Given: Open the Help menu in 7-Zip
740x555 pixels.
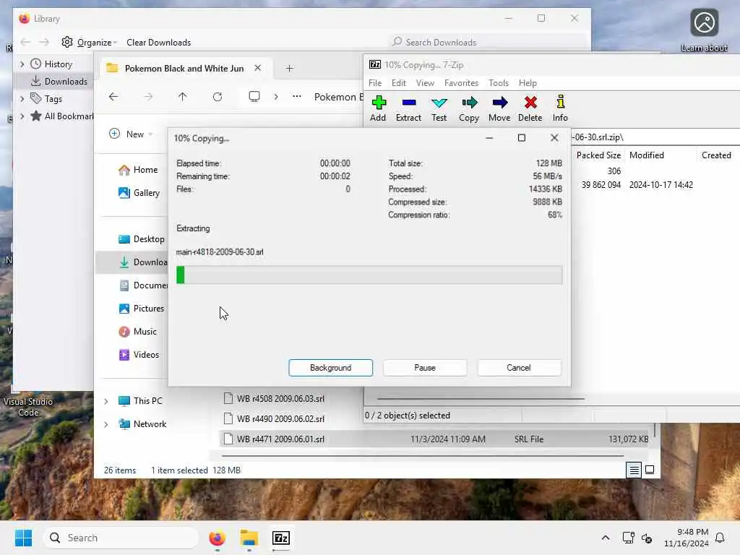Looking at the screenshot, I should [528, 83].
